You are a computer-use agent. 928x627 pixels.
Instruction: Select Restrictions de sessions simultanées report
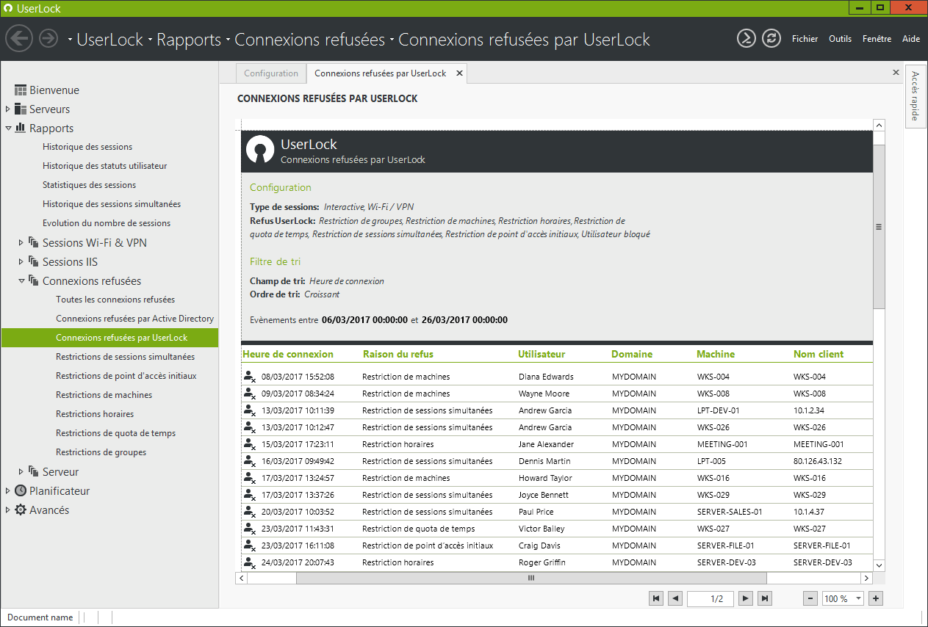(126, 357)
